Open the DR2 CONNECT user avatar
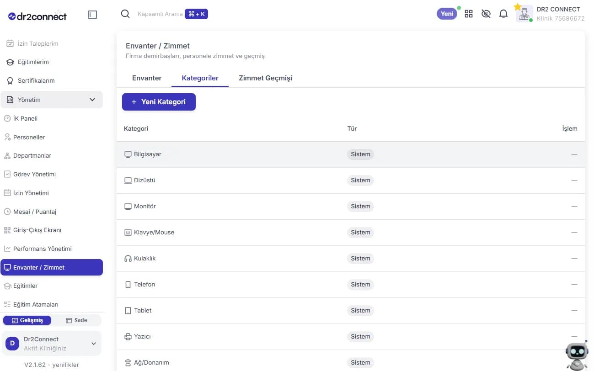The height and width of the screenshot is (371, 594). pyautogui.click(x=524, y=14)
